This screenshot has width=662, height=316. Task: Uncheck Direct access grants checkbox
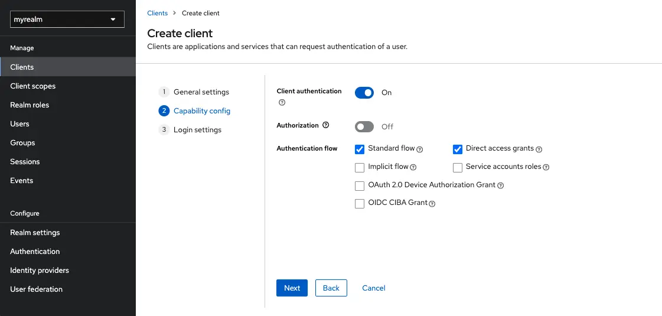tap(458, 149)
